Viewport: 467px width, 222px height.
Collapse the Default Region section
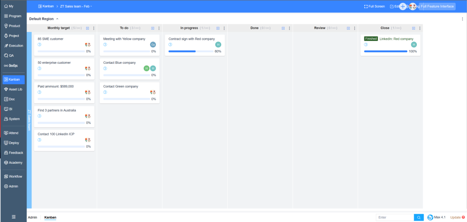[x=57, y=19]
